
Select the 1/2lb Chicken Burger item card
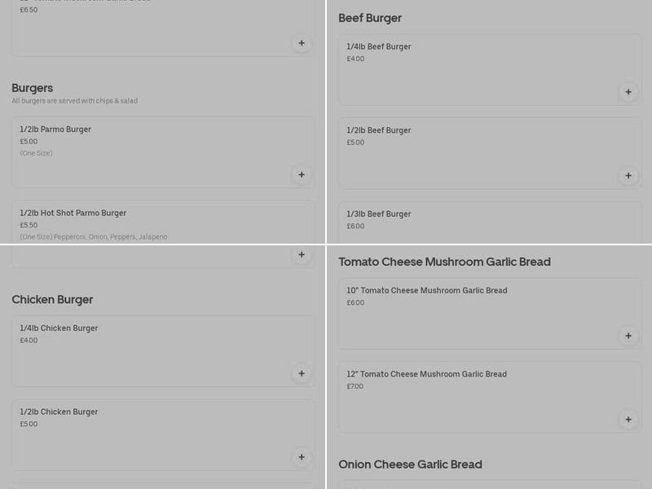tap(163, 432)
